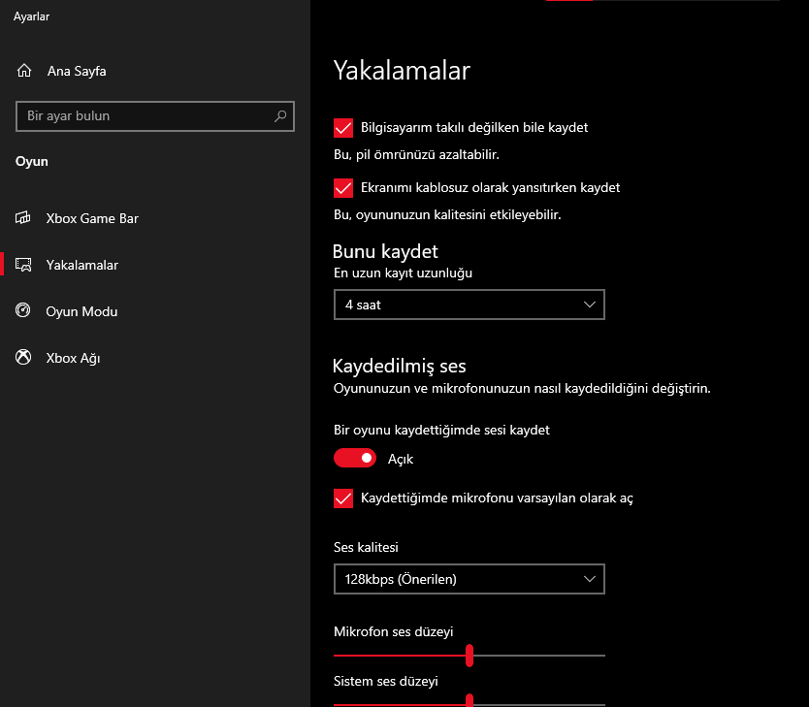Click the Oyun Modu gauge icon
Viewport: 809px width, 707px height.
coord(22,310)
